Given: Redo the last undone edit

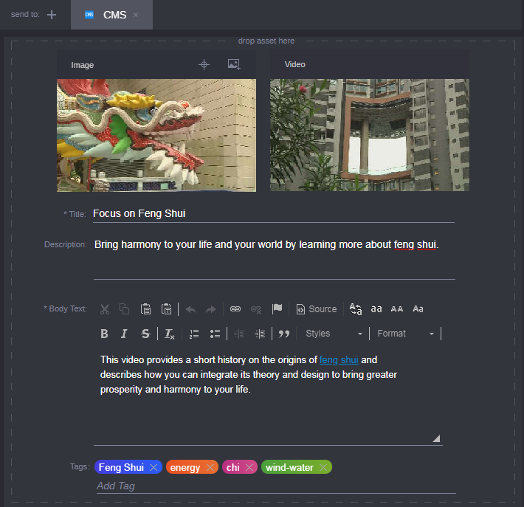Looking at the screenshot, I should click(x=210, y=309).
